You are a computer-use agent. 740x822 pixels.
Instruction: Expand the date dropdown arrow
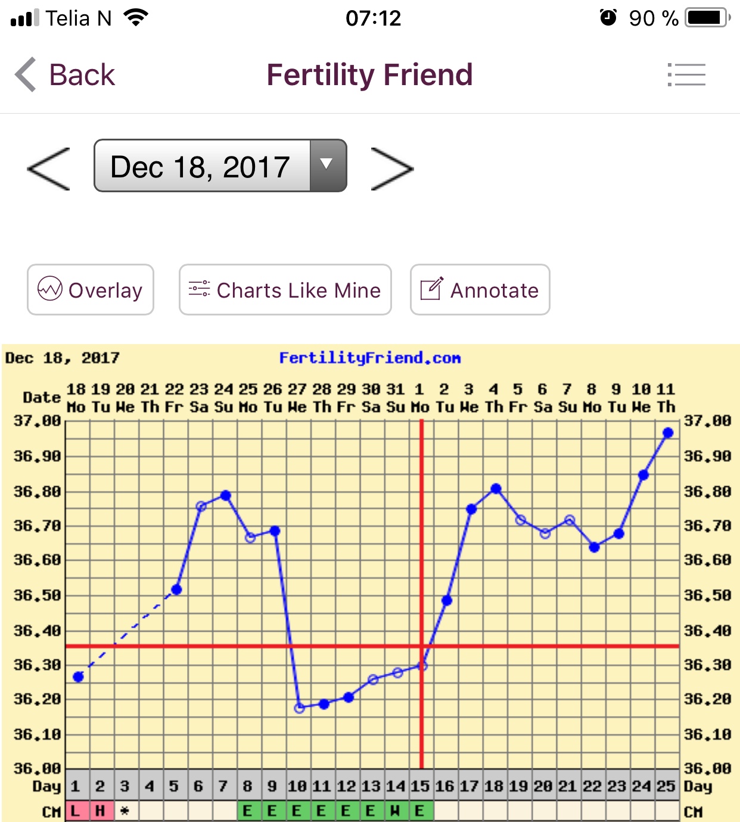(327, 165)
